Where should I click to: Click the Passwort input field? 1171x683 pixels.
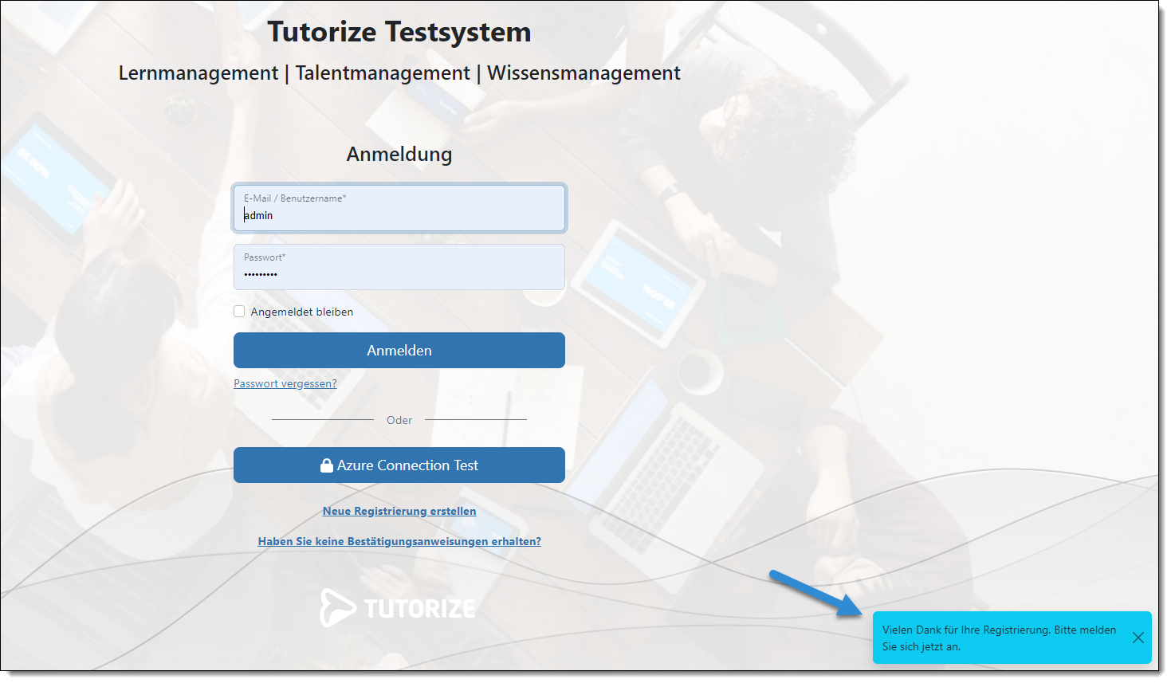tap(399, 267)
